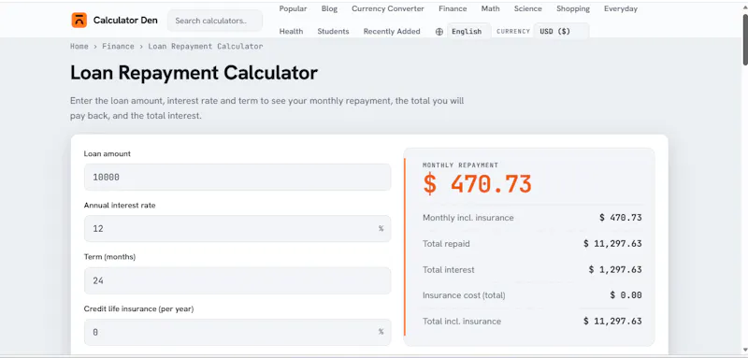Image resolution: width=748 pixels, height=358 pixels.
Task: Click the Finance breadcrumb link
Action: point(118,46)
